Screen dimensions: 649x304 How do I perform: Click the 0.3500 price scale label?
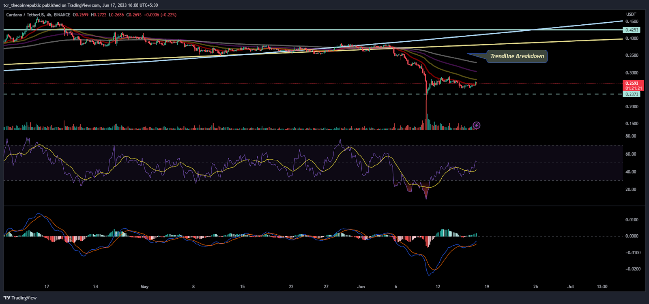632,56
